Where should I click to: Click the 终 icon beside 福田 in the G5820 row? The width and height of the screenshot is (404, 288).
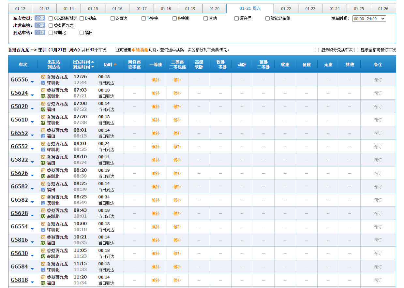coord(43,109)
